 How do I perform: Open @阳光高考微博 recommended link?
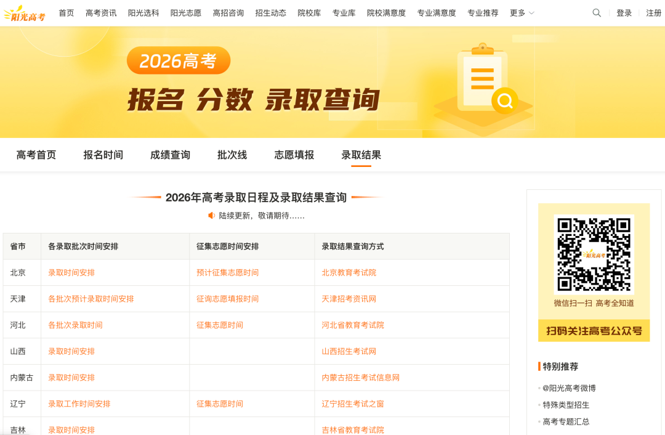(569, 388)
